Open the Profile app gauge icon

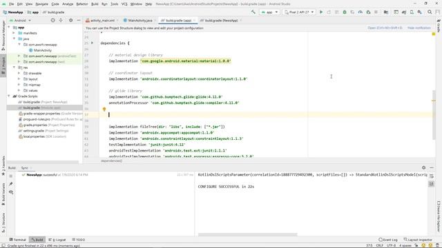[361, 12]
